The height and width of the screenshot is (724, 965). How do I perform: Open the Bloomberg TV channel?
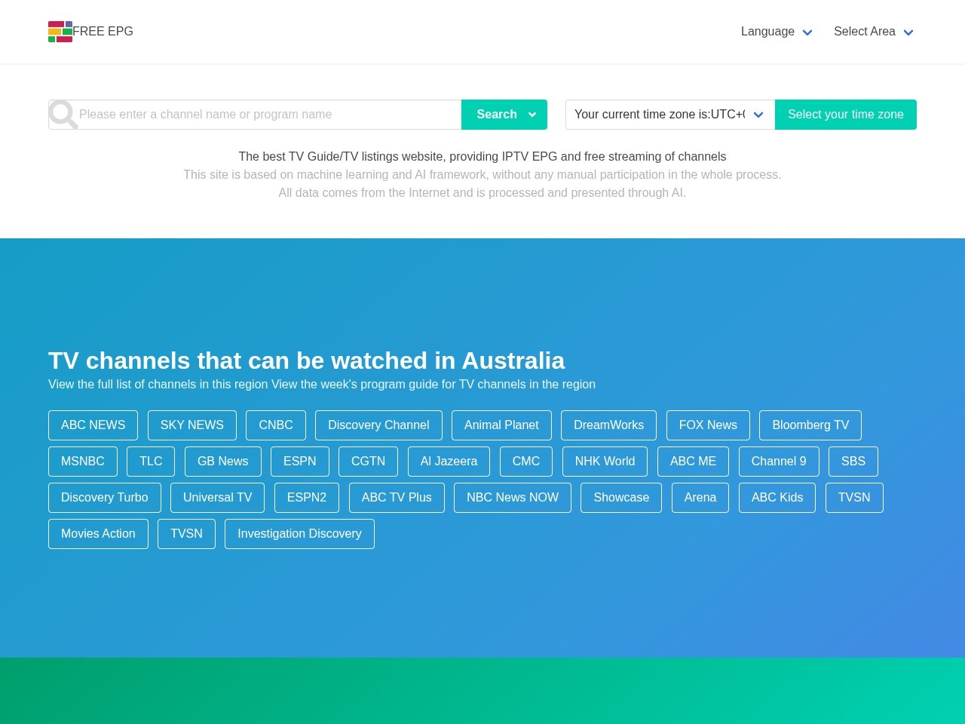(810, 425)
